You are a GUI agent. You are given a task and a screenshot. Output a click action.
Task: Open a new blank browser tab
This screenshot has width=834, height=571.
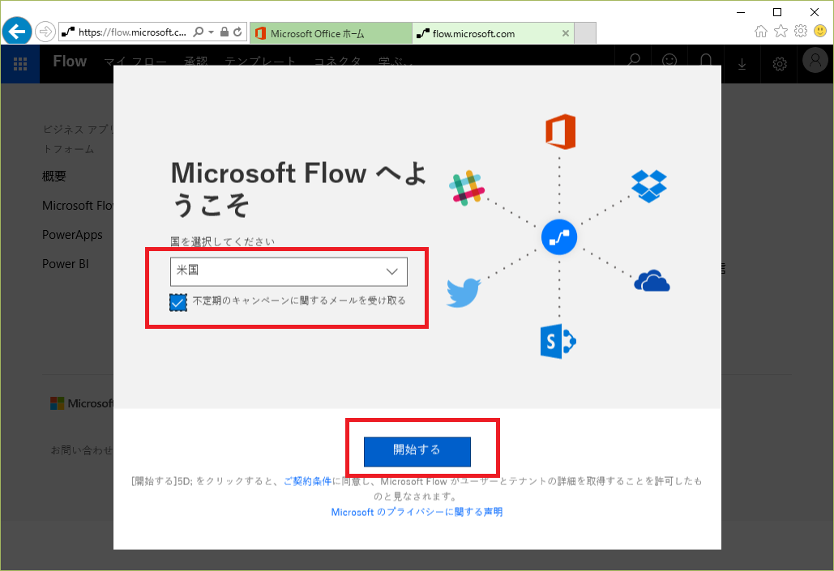point(586,33)
